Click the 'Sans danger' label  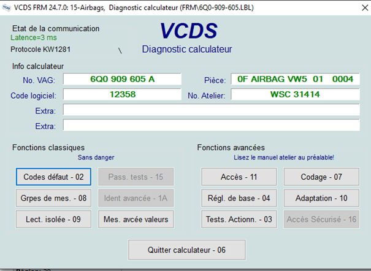96,157
